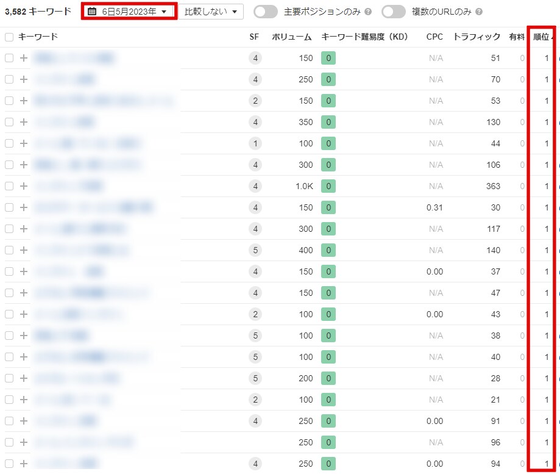Click volume 200 in traffic 28 row

305,378
